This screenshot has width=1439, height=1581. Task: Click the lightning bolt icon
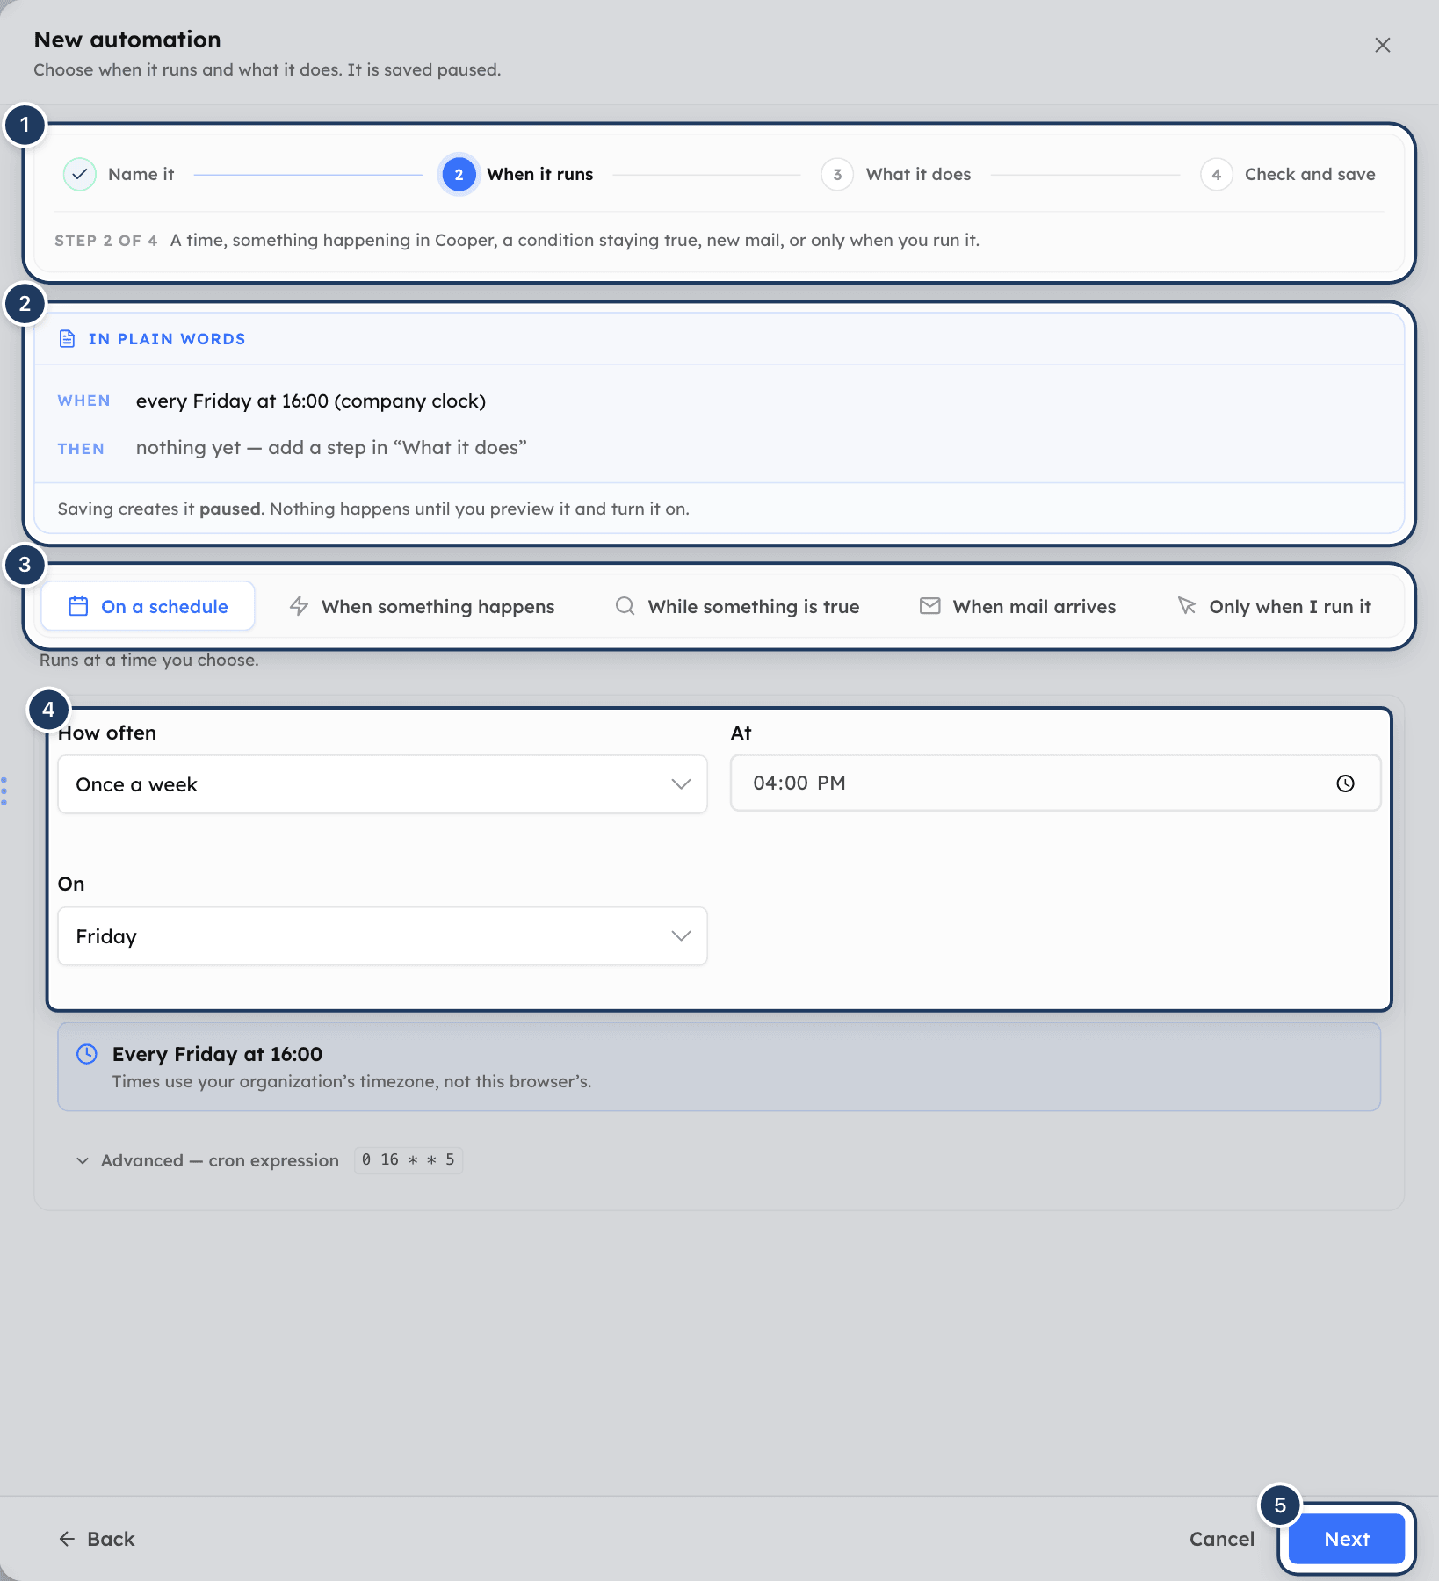click(299, 606)
